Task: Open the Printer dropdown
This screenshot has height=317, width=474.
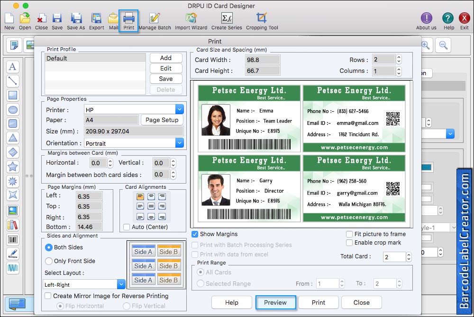Action: coord(180,109)
